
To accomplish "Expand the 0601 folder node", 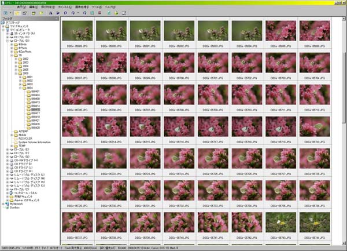I will [20, 77].
